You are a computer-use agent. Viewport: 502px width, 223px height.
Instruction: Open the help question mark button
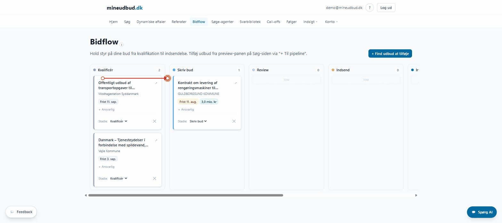point(369,8)
